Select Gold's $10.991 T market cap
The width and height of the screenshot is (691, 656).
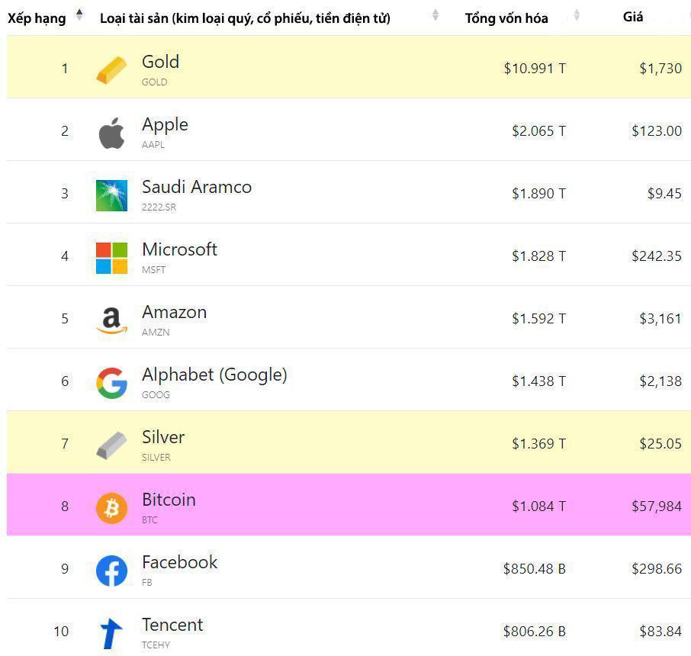(534, 69)
